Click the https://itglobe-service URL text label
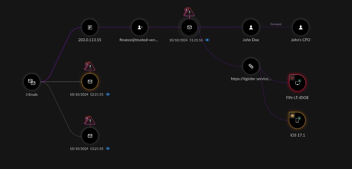The width and height of the screenshot is (352, 169). coord(251,79)
